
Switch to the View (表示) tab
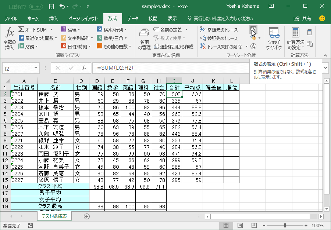172,19
